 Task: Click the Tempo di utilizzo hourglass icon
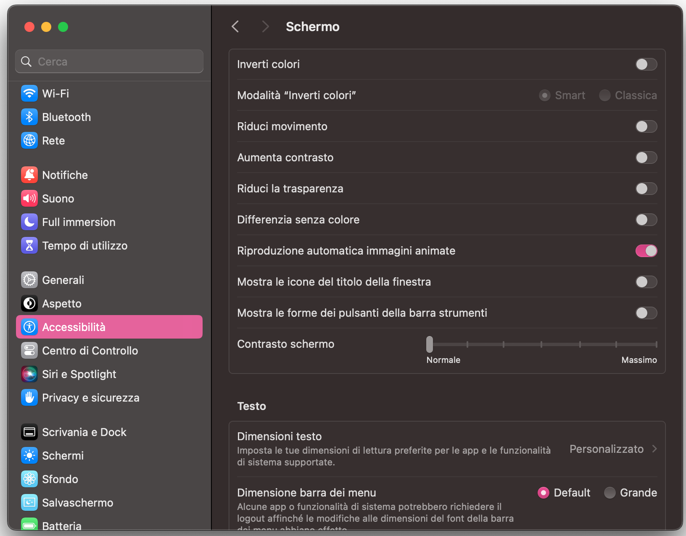(29, 245)
